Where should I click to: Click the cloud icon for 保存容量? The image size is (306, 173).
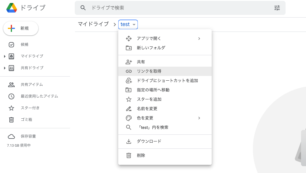point(11,136)
